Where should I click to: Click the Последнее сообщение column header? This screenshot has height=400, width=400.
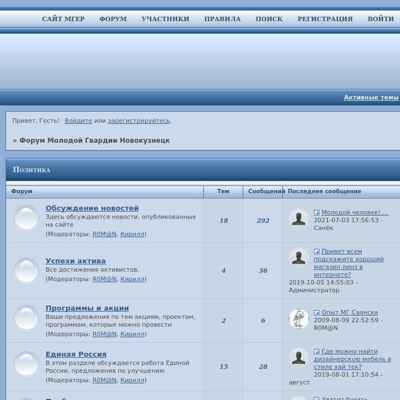coord(324,191)
